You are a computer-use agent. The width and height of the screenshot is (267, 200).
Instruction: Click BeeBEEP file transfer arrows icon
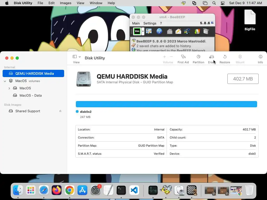(x=197, y=31)
